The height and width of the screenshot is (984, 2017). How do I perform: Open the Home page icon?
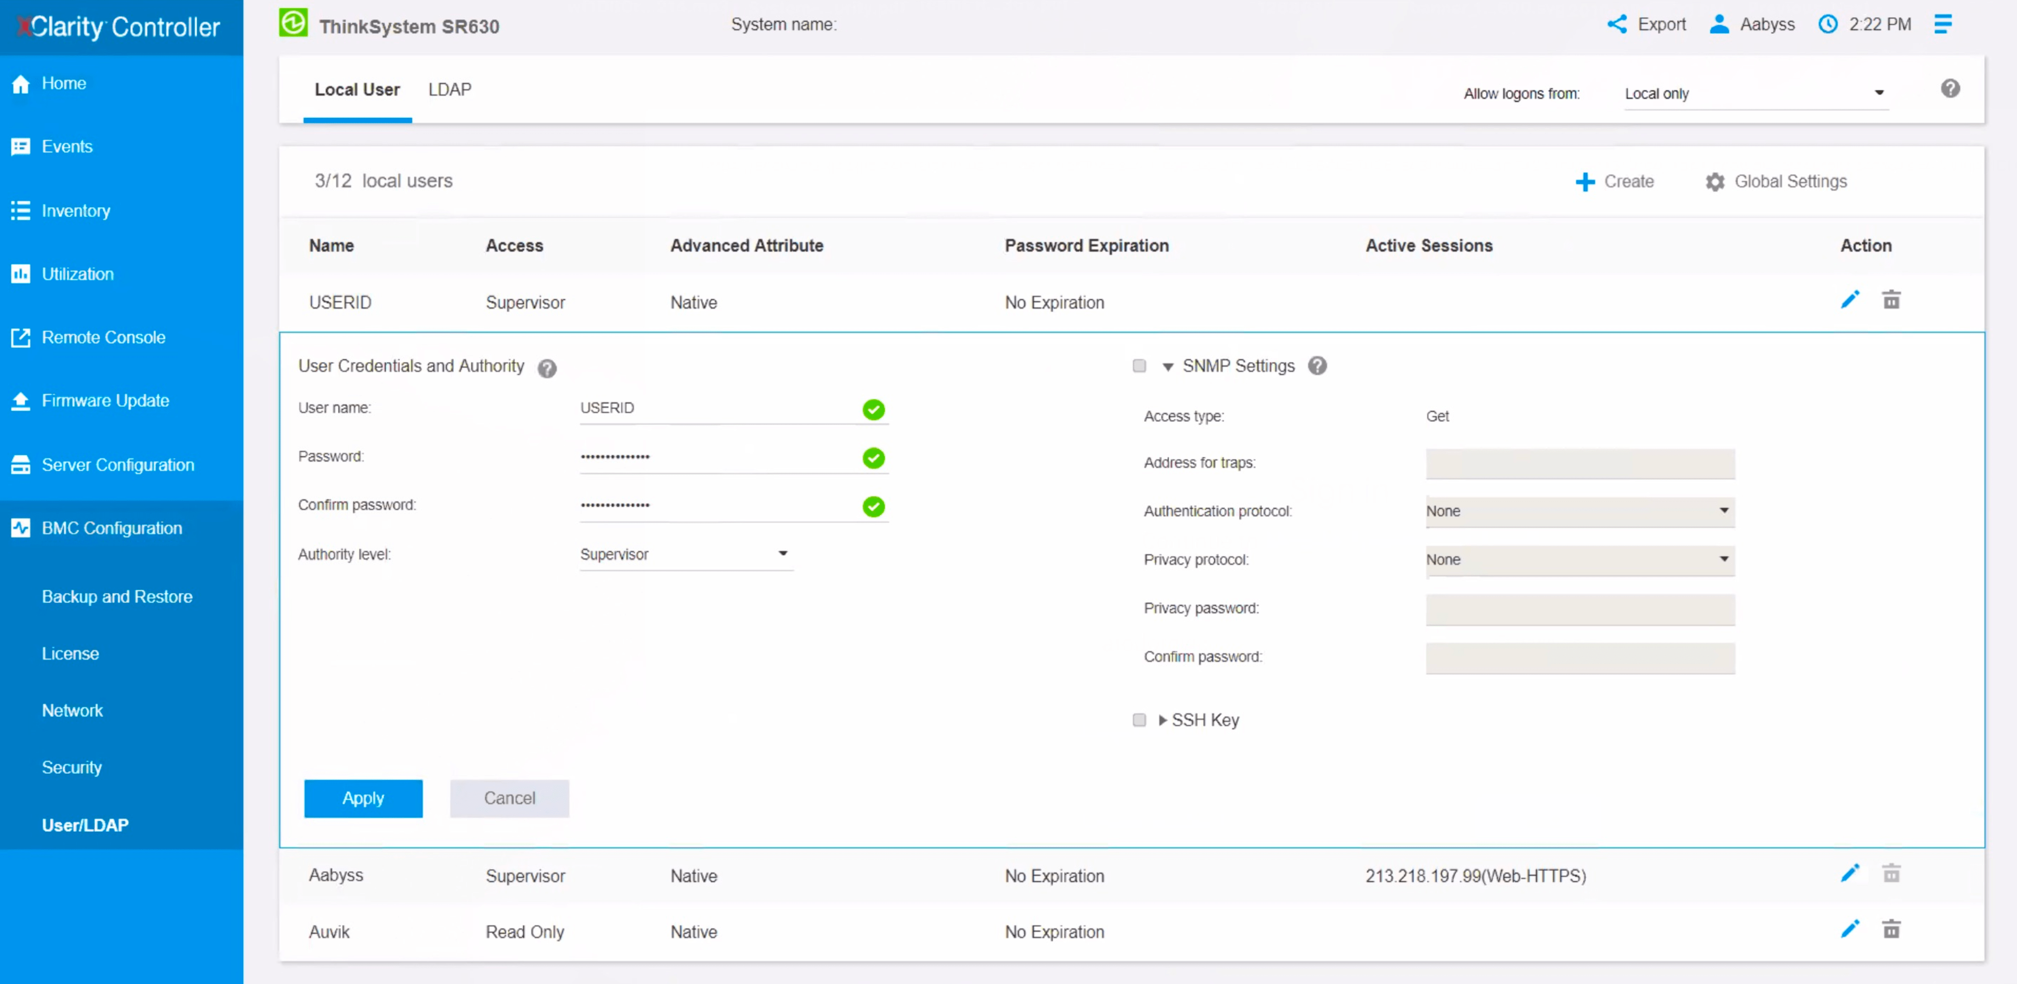point(21,83)
